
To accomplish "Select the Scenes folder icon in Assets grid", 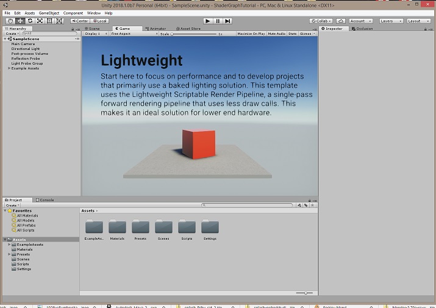I will coord(163,227).
